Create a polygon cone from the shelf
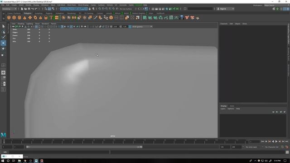 click(x=24, y=18)
